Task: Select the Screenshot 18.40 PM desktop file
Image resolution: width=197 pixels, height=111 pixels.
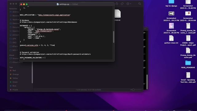Action: tap(188, 5)
